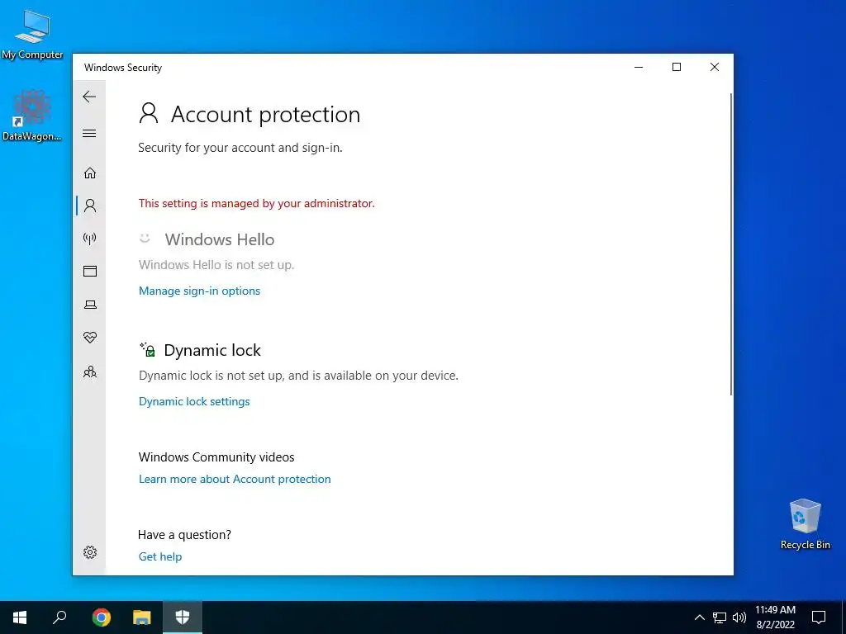Click the Windows Community videos text
The width and height of the screenshot is (846, 634).
click(216, 457)
